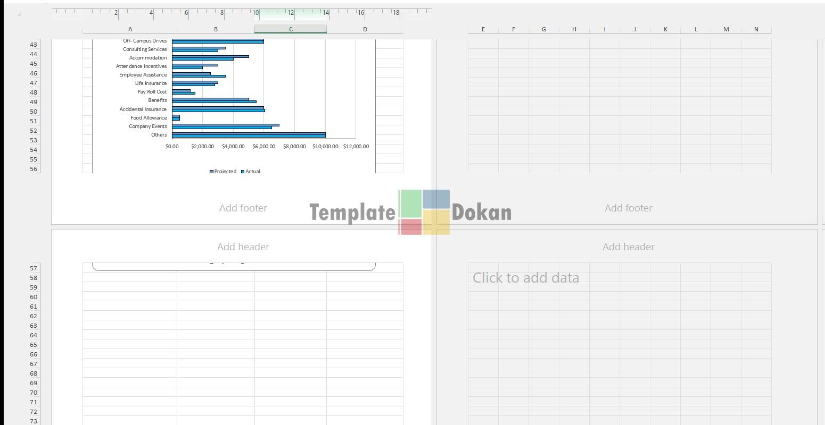Click the Select All corner triangle

[x=19, y=14]
